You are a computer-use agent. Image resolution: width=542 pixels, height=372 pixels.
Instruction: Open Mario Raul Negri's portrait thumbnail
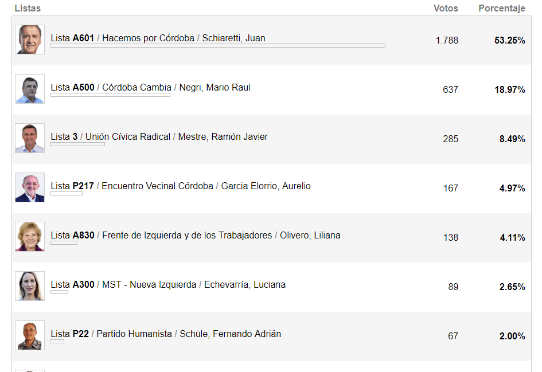[30, 89]
